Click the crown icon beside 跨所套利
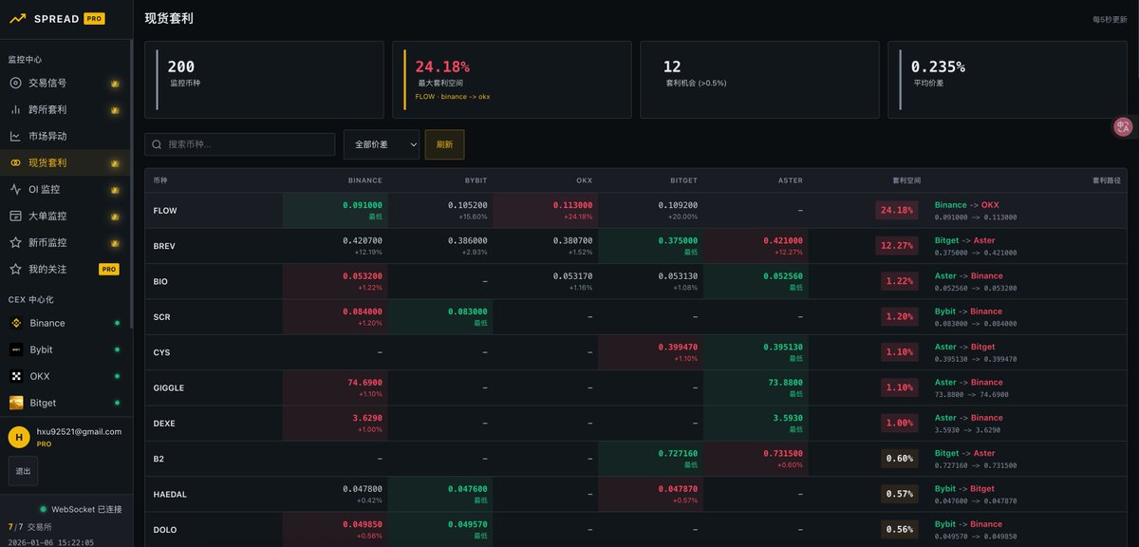 pyautogui.click(x=115, y=110)
